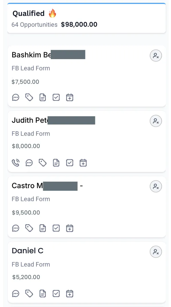Click the task checkbox icon on Daniel C's card

pos(56,293)
